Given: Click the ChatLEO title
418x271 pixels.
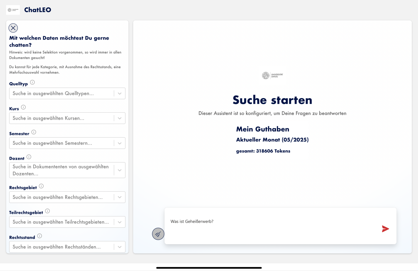Looking at the screenshot, I should point(38,10).
